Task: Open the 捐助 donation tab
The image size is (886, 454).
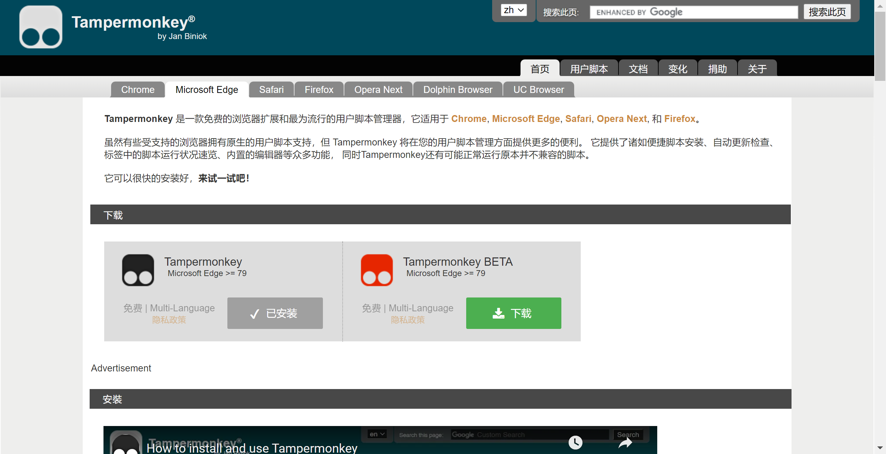Action: click(x=717, y=68)
